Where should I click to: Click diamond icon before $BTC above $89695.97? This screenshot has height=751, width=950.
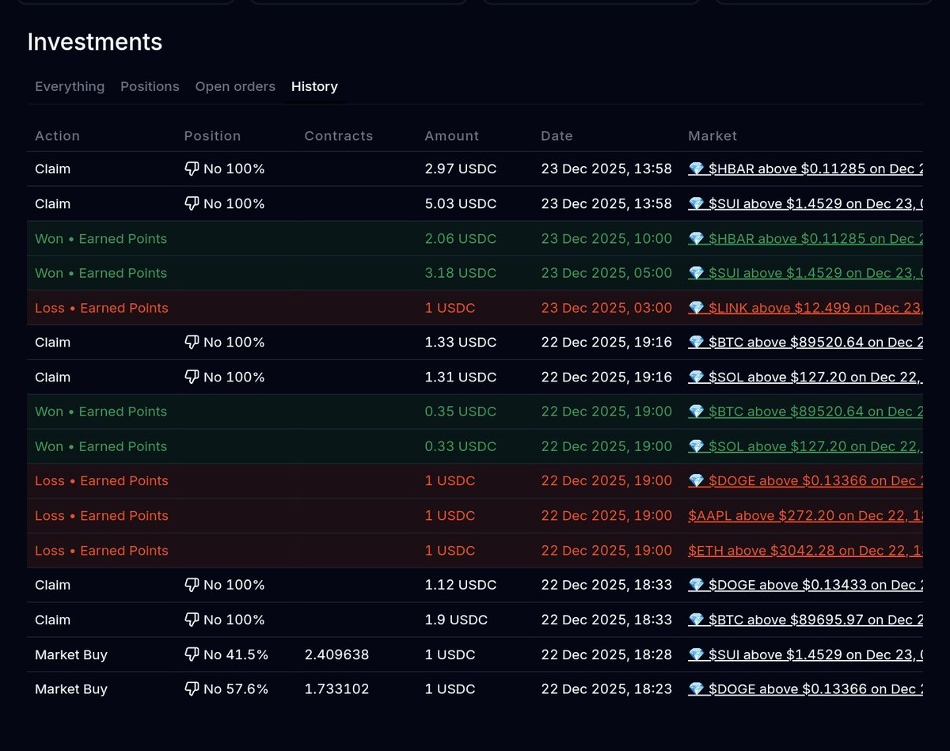tap(696, 620)
